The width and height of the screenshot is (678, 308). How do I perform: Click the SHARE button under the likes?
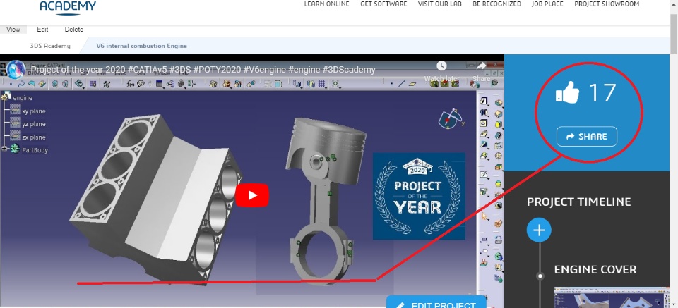pyautogui.click(x=587, y=136)
